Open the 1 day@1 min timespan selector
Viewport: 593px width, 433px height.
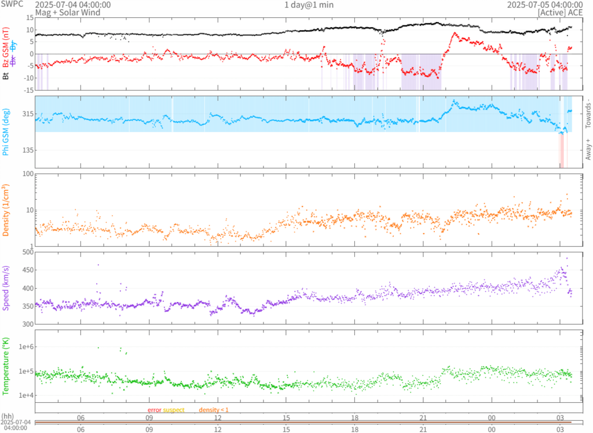pos(309,5)
